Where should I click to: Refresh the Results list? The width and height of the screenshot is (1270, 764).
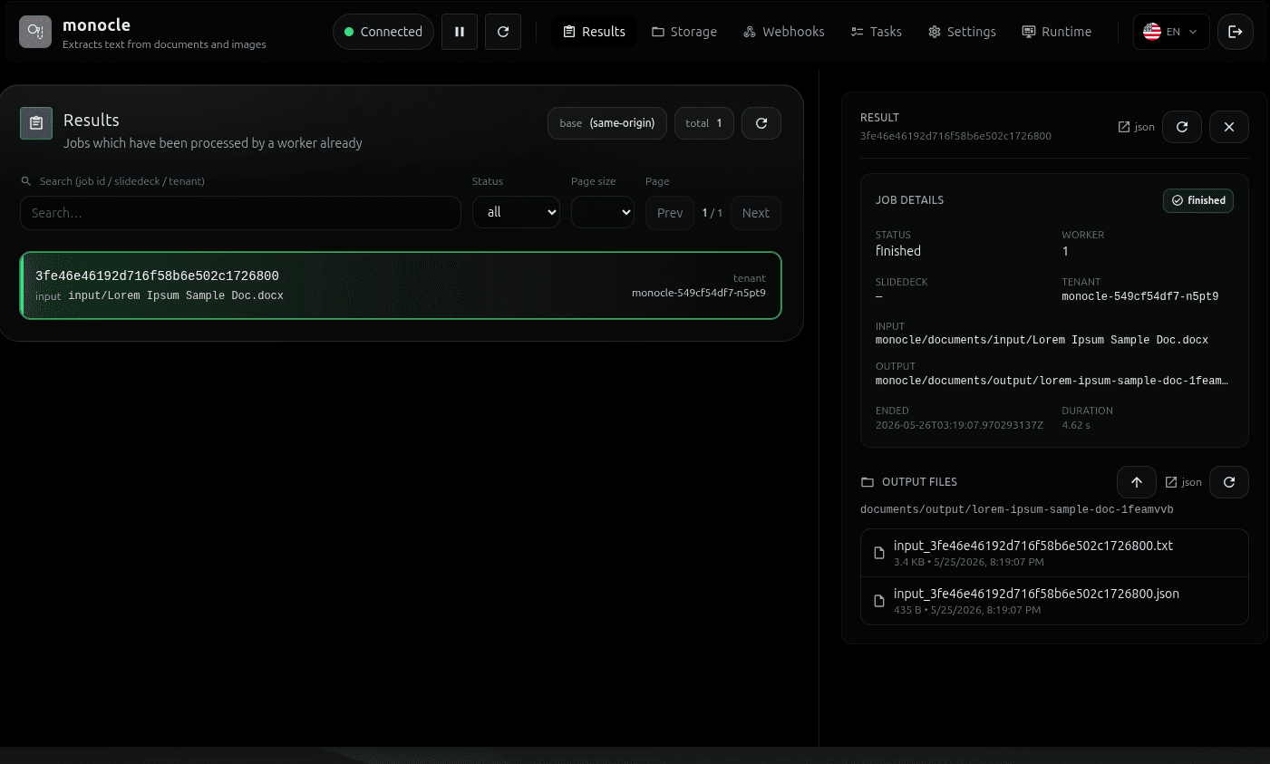761,123
